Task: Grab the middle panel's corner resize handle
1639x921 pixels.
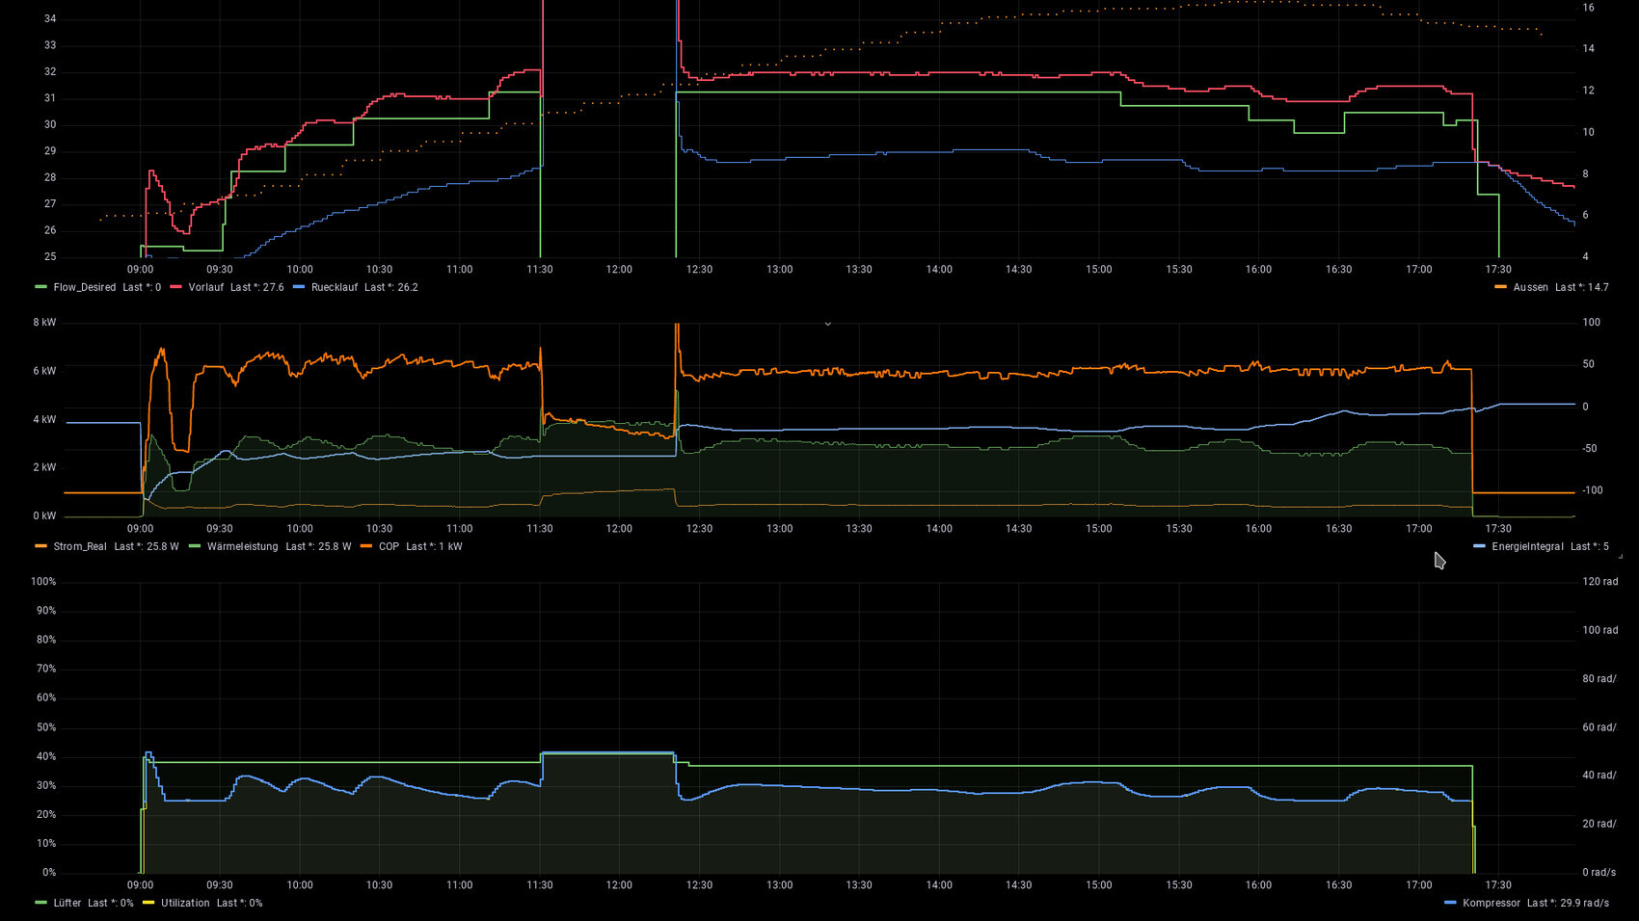Action: point(1620,556)
